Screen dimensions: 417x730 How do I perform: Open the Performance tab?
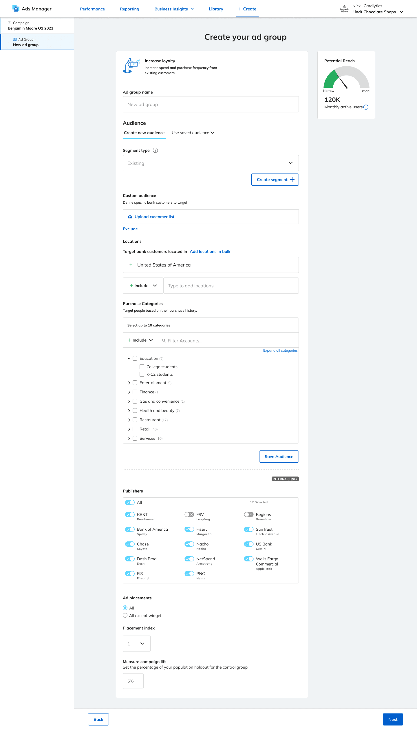(92, 9)
